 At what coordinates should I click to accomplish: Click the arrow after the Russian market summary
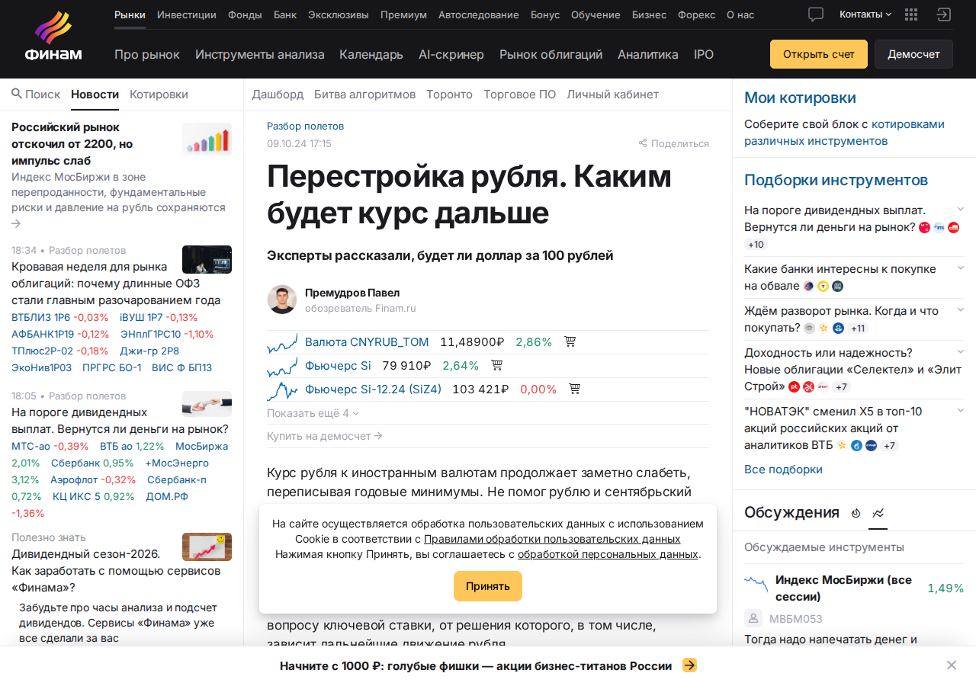point(17,223)
